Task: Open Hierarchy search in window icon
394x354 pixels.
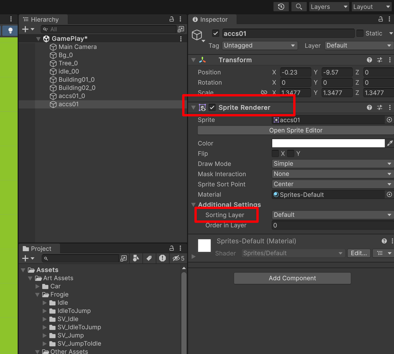Action: click(181, 29)
